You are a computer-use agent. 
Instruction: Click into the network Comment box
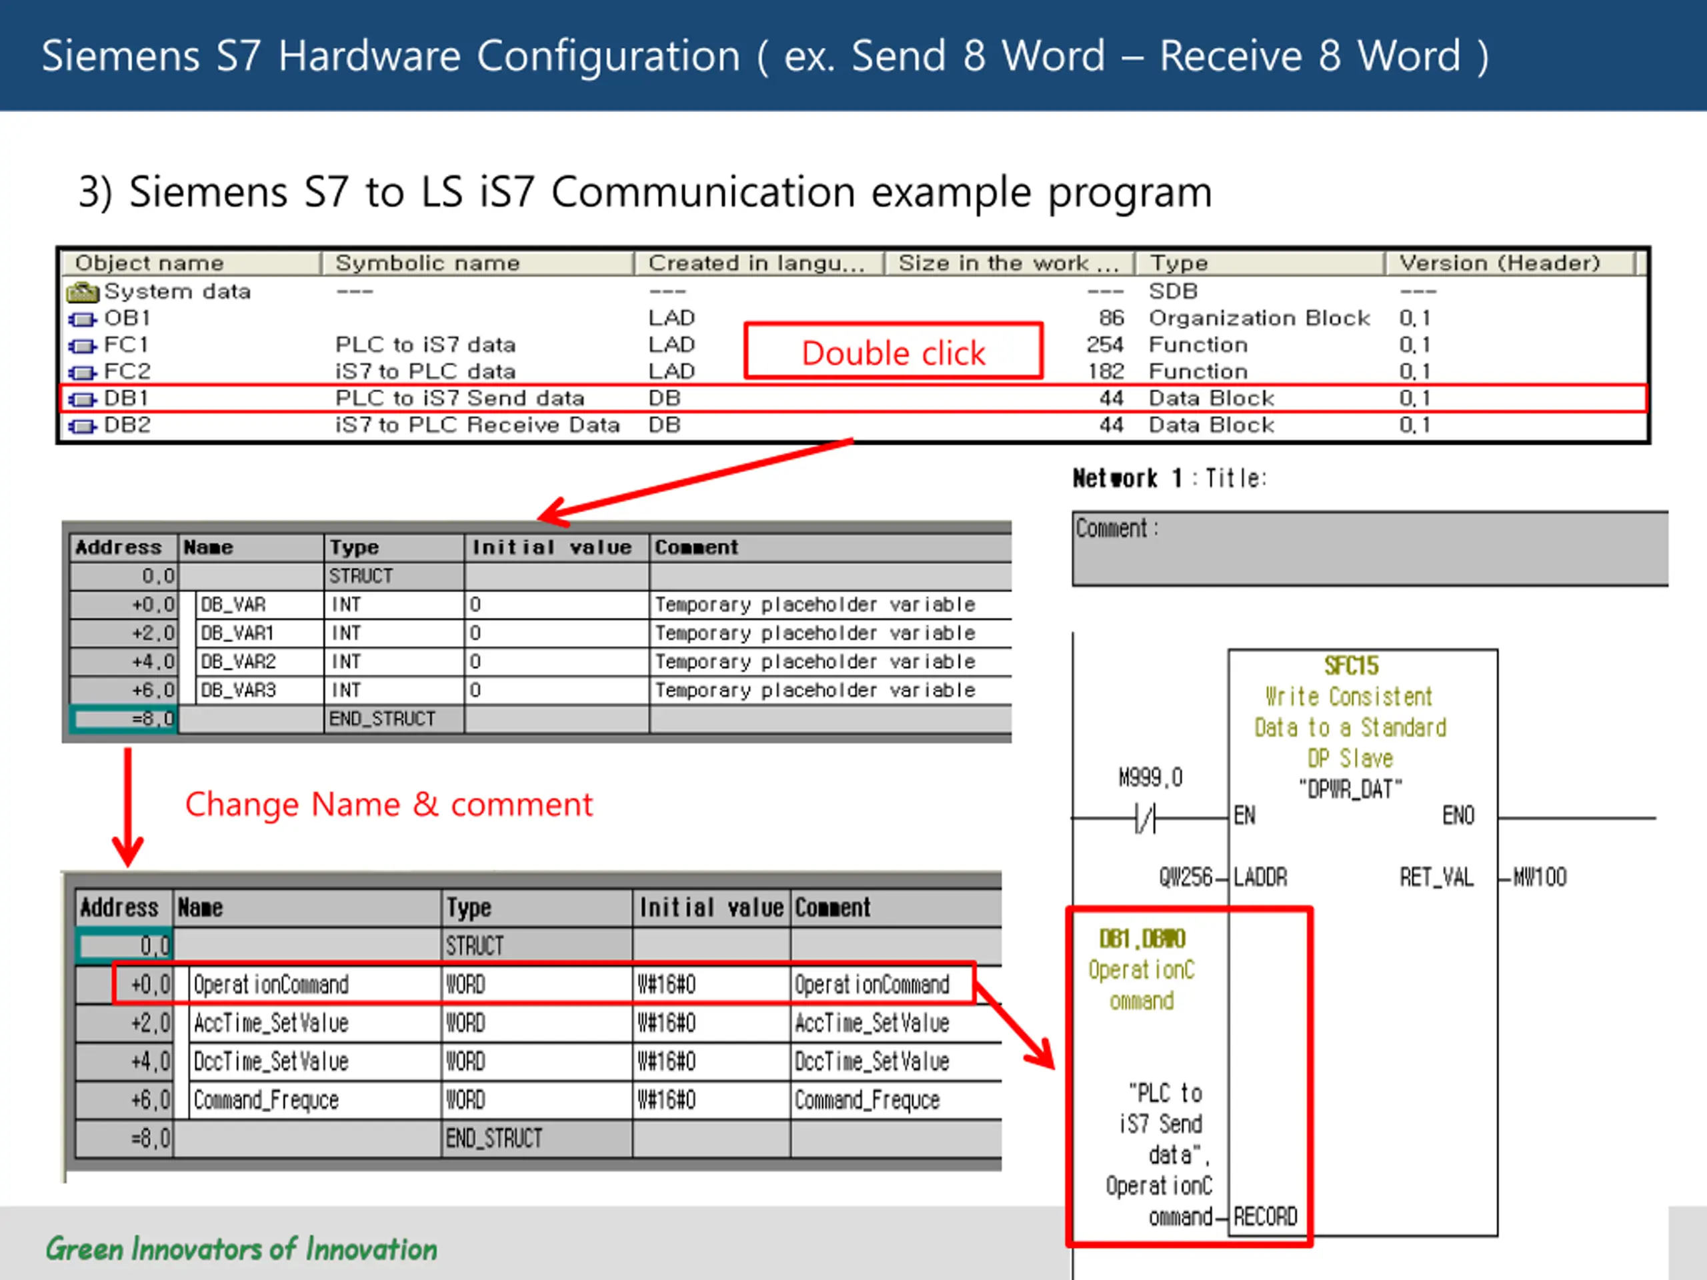[x=1370, y=549]
